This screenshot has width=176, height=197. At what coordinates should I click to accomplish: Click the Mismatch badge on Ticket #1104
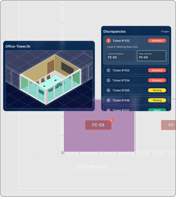[157, 80]
